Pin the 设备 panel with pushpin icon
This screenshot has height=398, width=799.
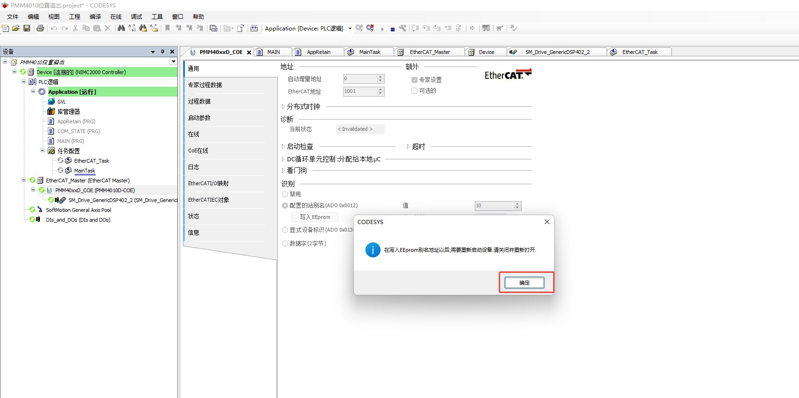pos(163,52)
